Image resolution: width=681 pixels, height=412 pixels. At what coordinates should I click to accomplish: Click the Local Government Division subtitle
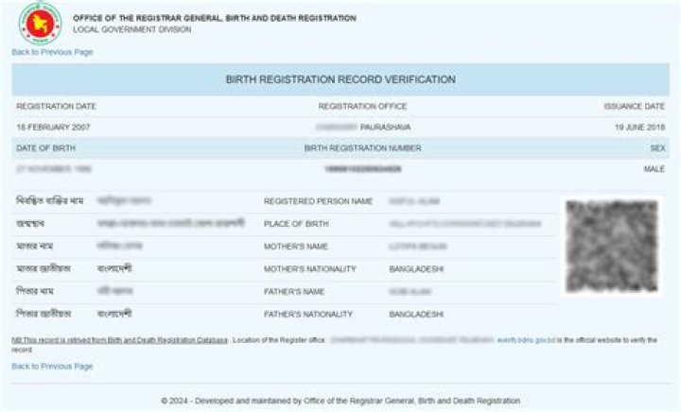coord(131,29)
